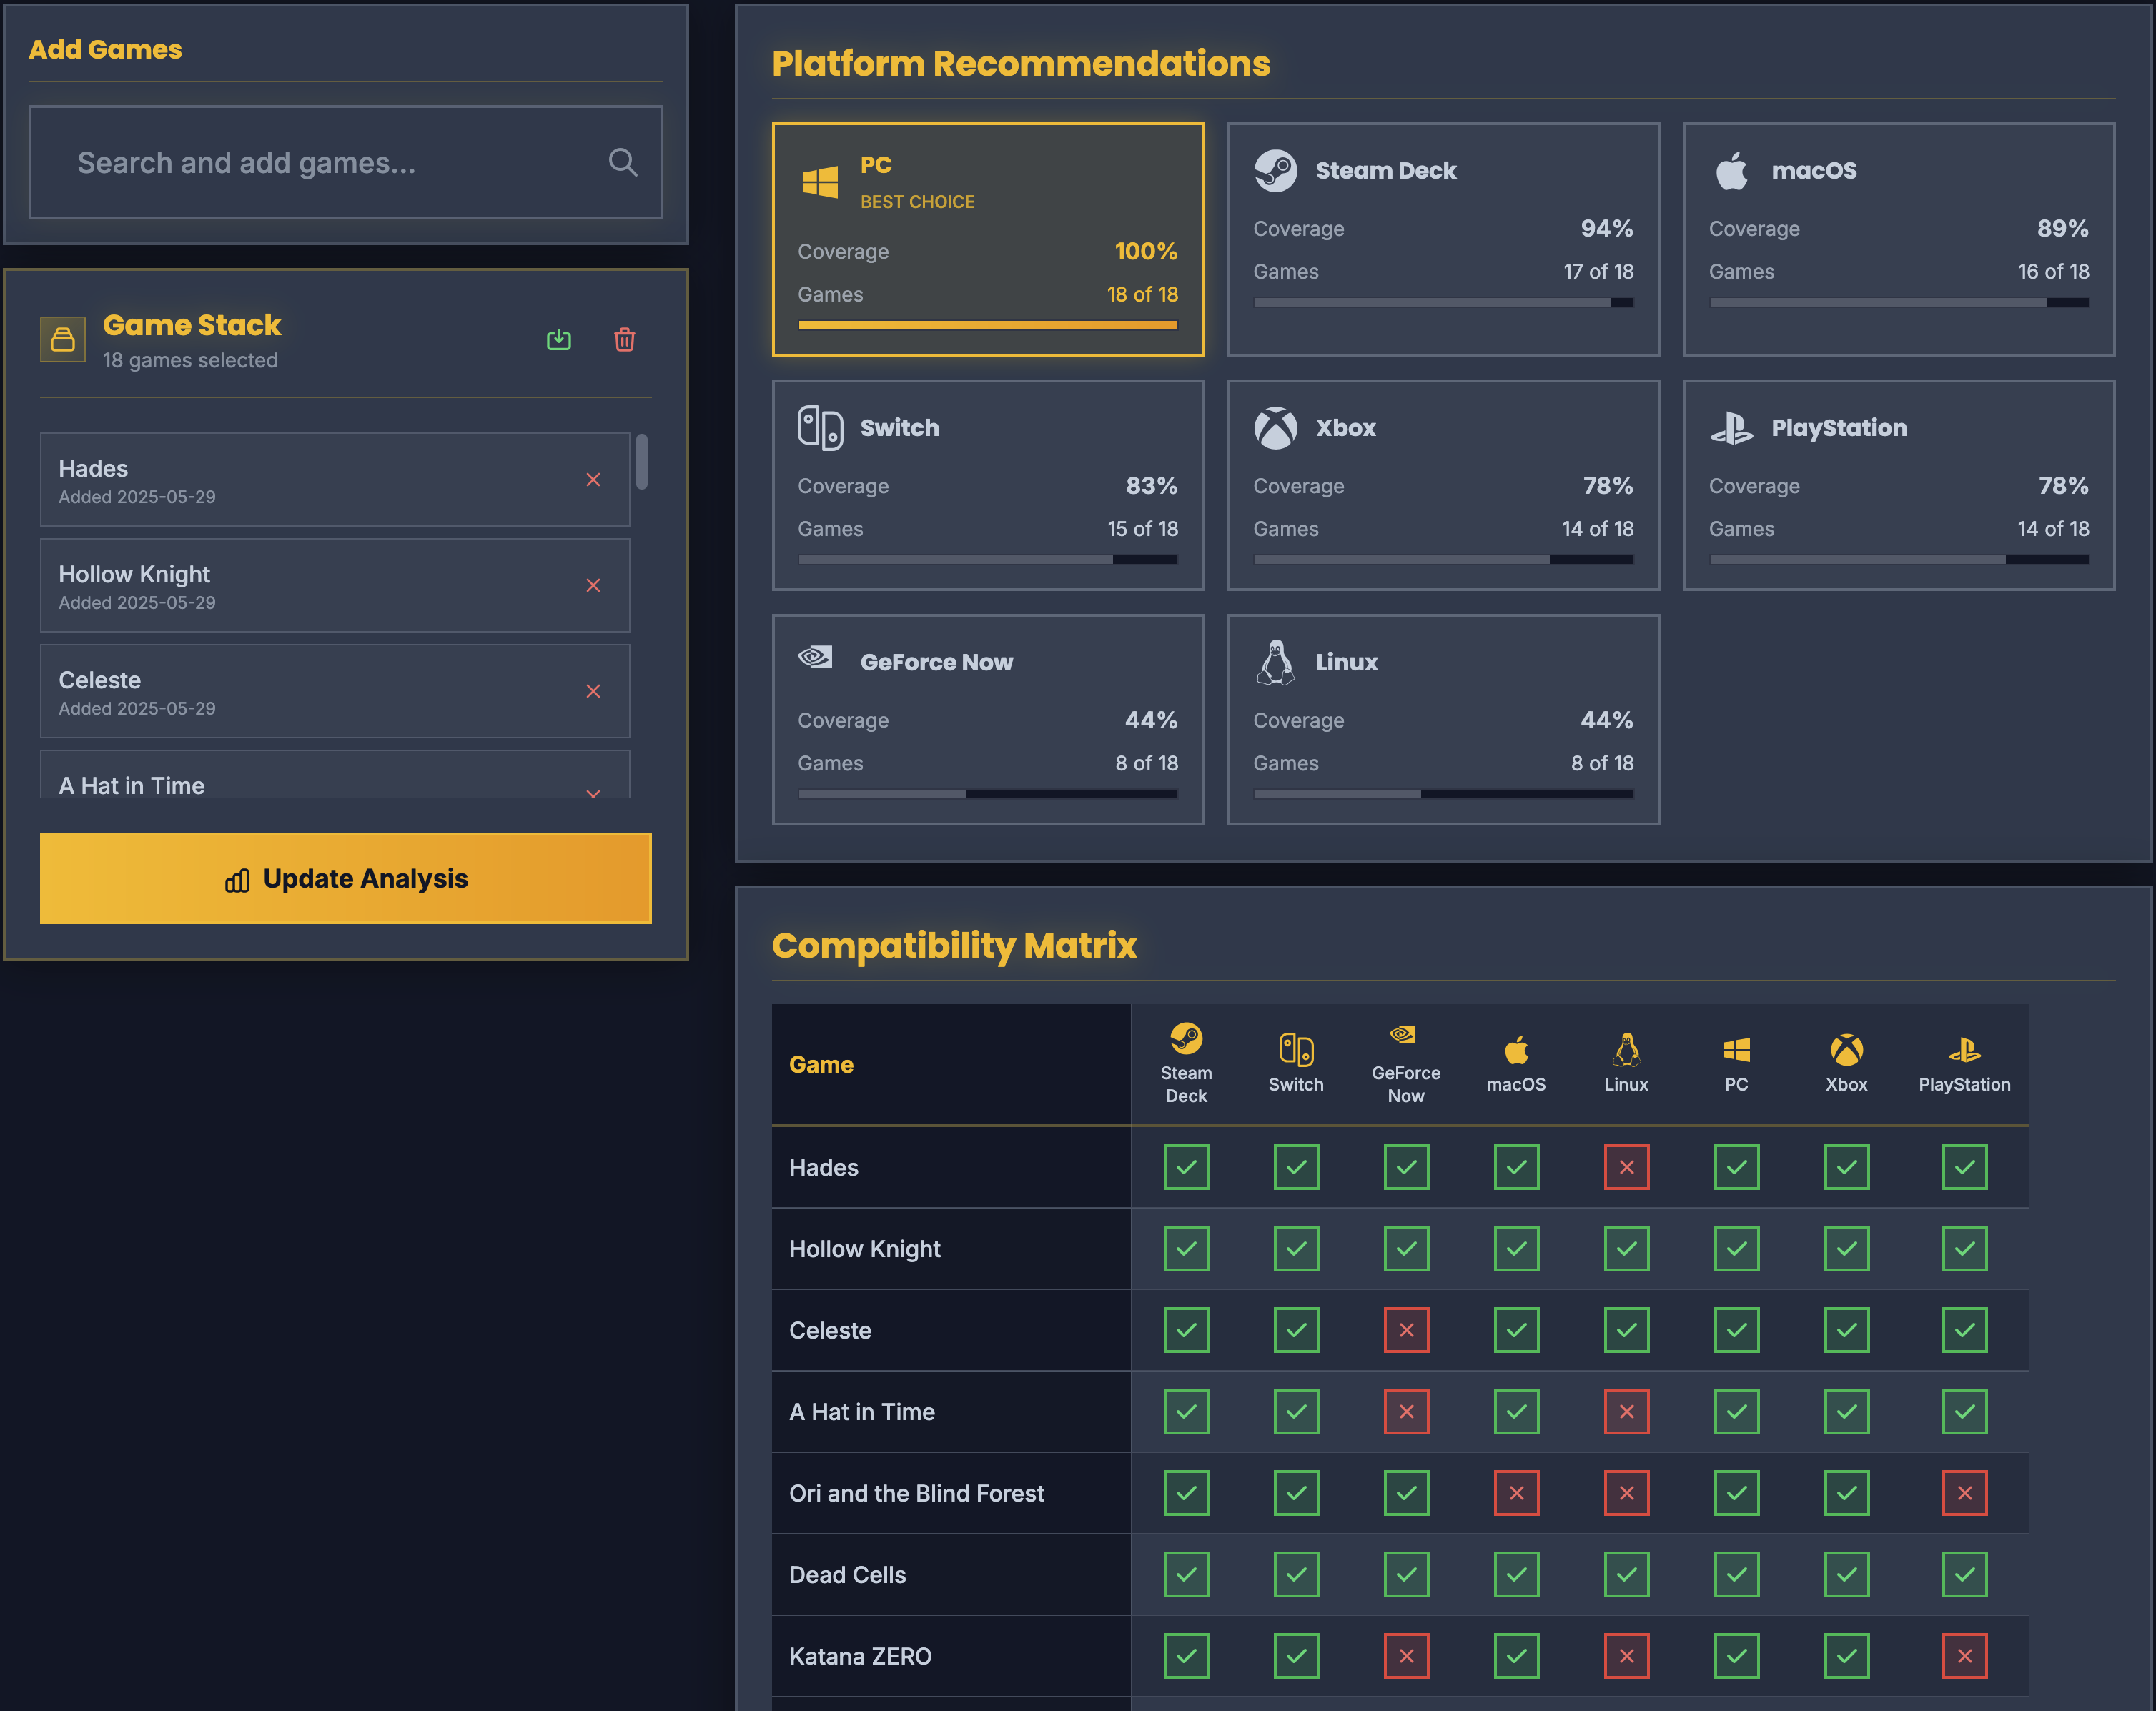The height and width of the screenshot is (1711, 2156).
Task: Click the 89% coverage value on macOS
Action: pos(2062,228)
